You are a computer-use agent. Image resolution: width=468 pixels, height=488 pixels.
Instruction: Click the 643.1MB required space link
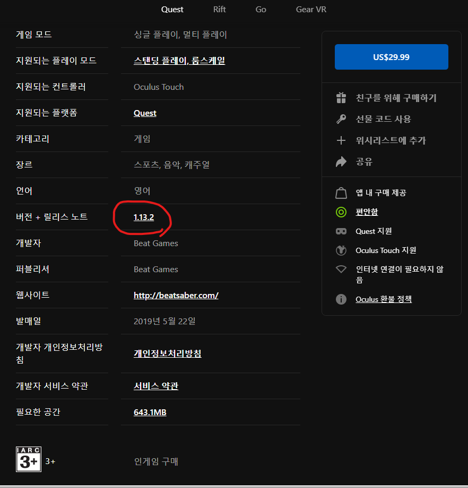click(x=150, y=413)
